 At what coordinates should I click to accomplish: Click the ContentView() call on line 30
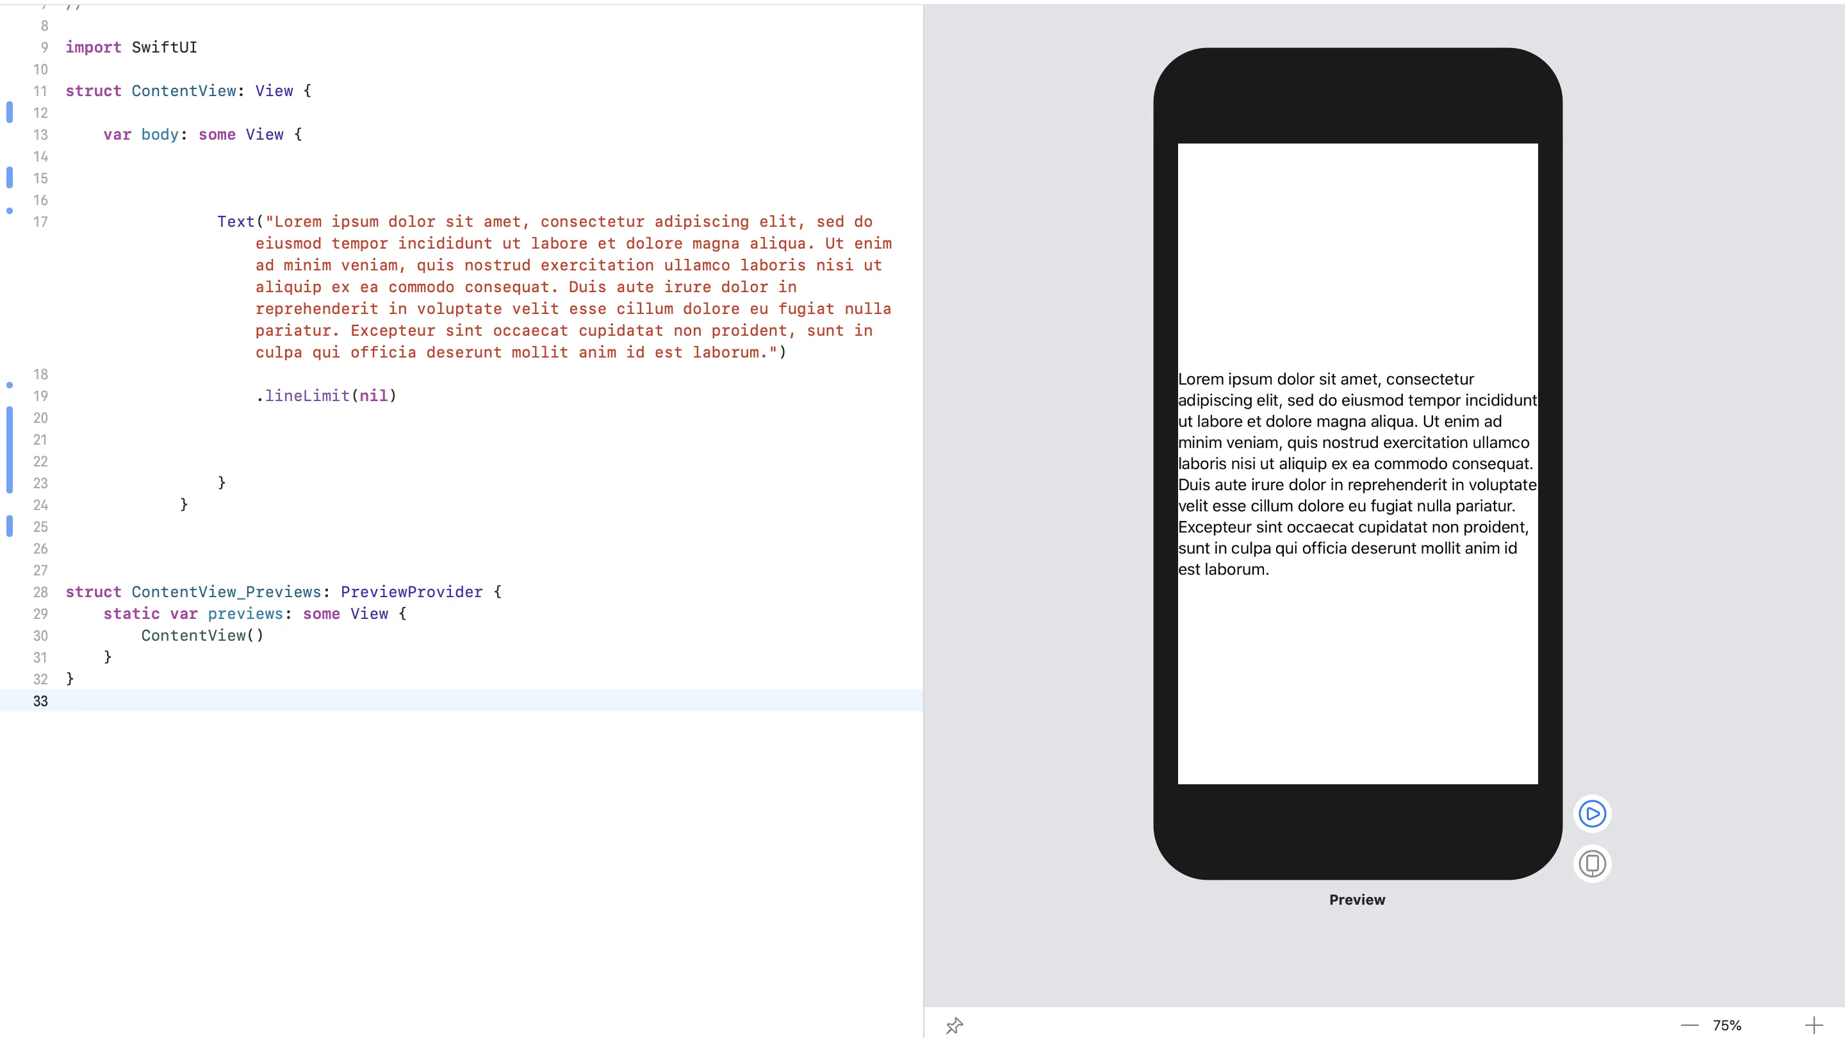pyautogui.click(x=202, y=636)
